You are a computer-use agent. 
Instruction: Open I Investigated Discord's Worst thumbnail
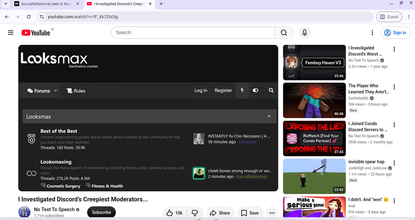coord(314,62)
